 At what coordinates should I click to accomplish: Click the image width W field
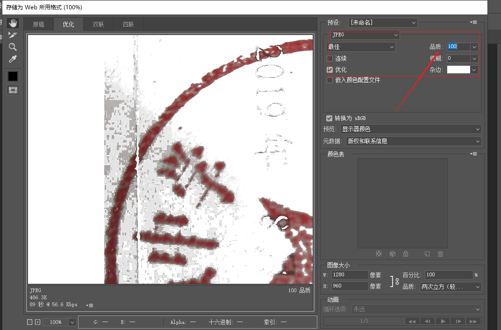click(x=350, y=275)
